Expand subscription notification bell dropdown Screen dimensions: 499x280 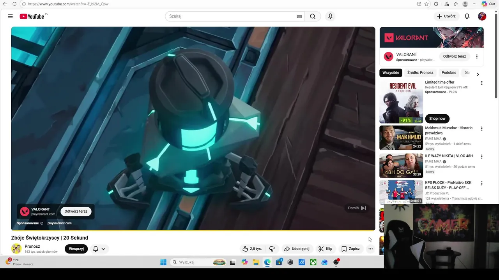99,249
